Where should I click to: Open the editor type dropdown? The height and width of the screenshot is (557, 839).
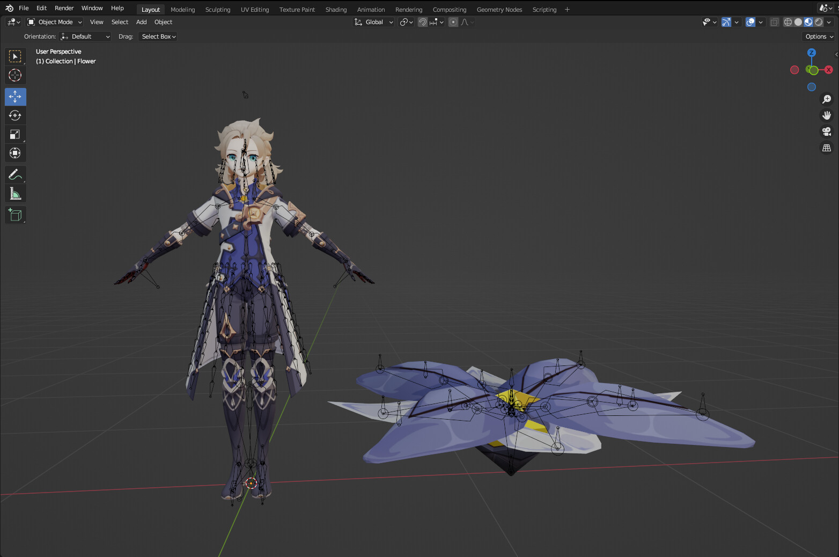click(x=13, y=22)
